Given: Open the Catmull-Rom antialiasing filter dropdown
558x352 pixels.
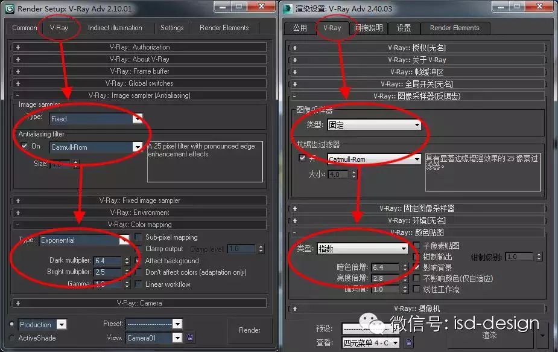Looking at the screenshot, I should pos(97,147).
